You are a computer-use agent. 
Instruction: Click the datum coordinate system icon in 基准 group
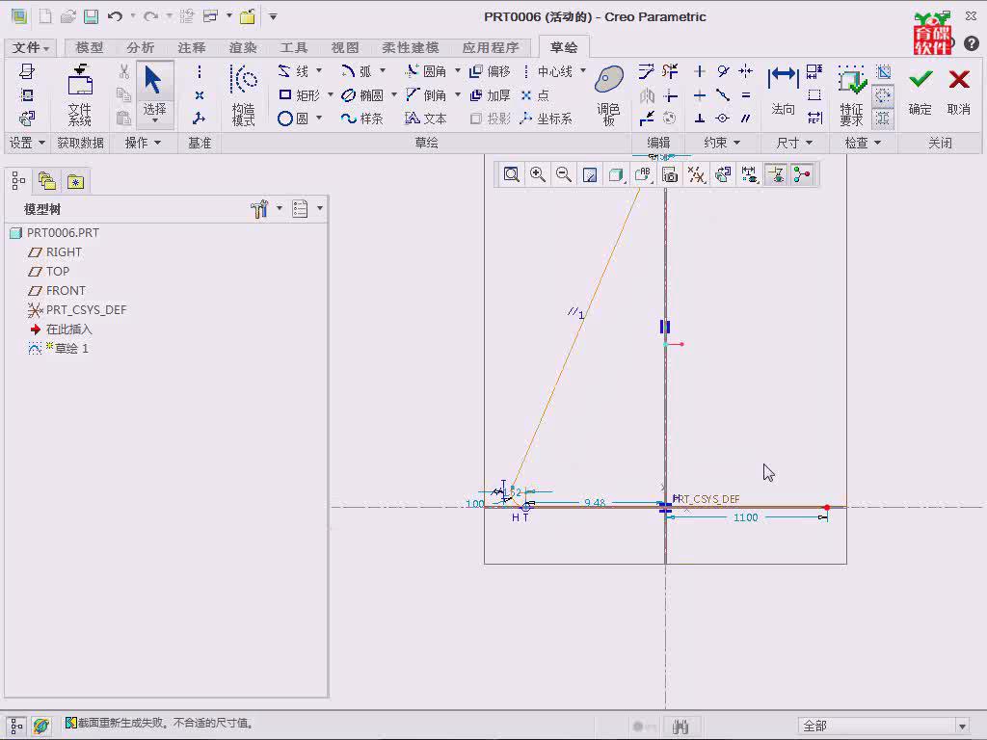point(199,119)
